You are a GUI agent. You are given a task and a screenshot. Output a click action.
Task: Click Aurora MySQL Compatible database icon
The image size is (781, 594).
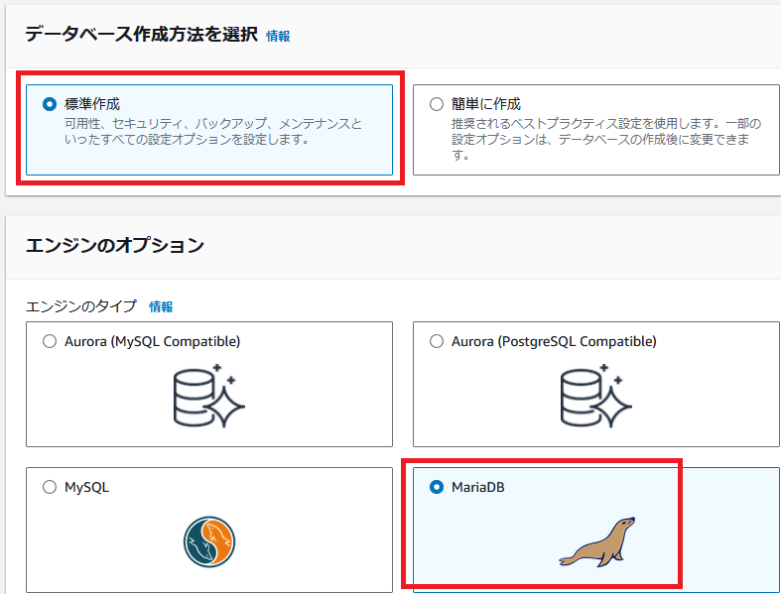[x=209, y=396]
